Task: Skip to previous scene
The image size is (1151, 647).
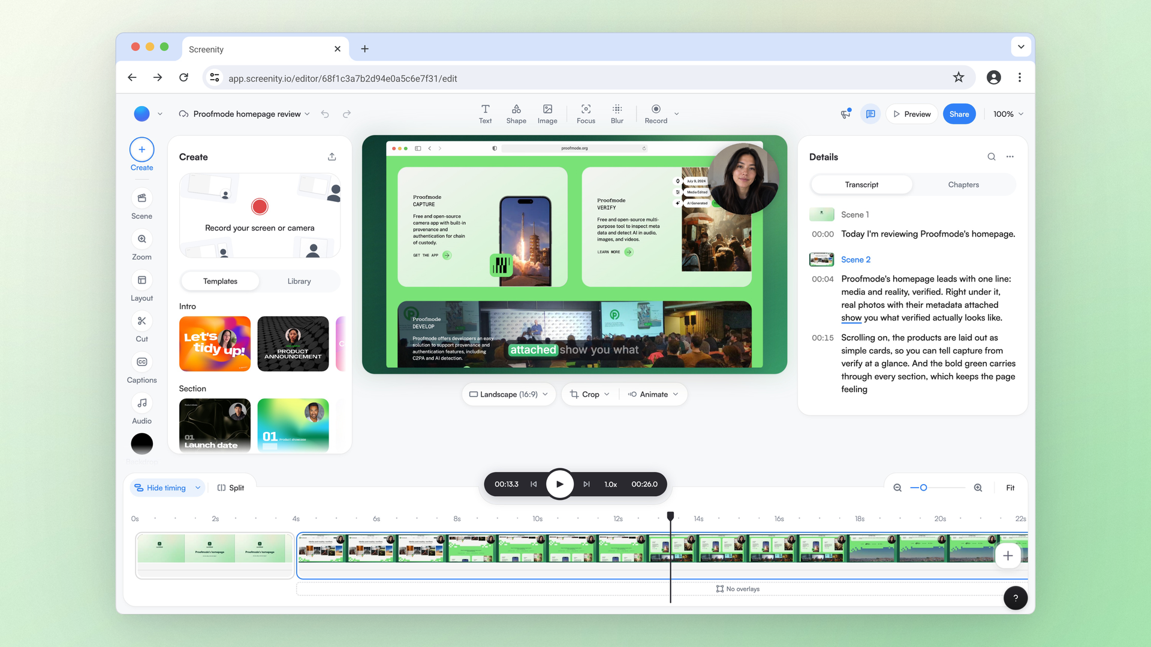Action: coord(534,484)
